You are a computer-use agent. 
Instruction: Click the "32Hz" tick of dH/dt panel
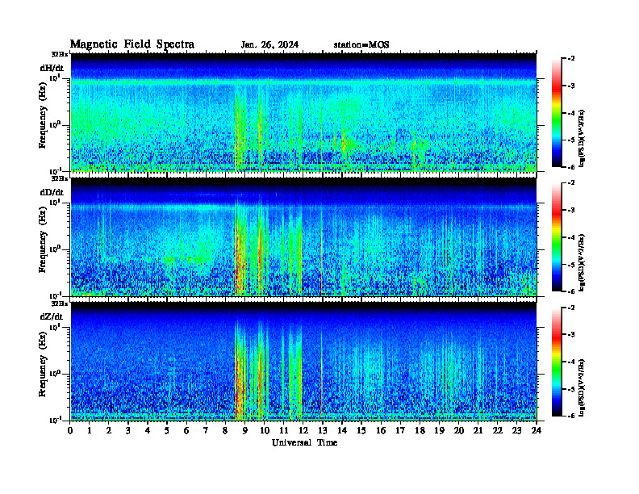point(60,54)
